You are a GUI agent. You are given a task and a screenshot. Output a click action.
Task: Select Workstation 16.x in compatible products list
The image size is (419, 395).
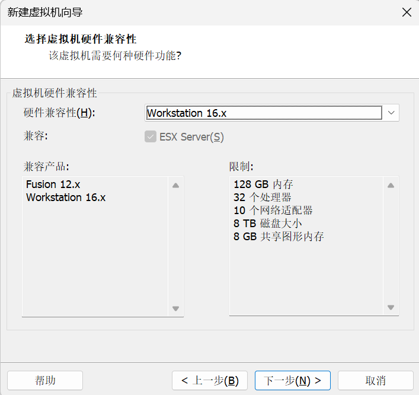[x=66, y=197]
